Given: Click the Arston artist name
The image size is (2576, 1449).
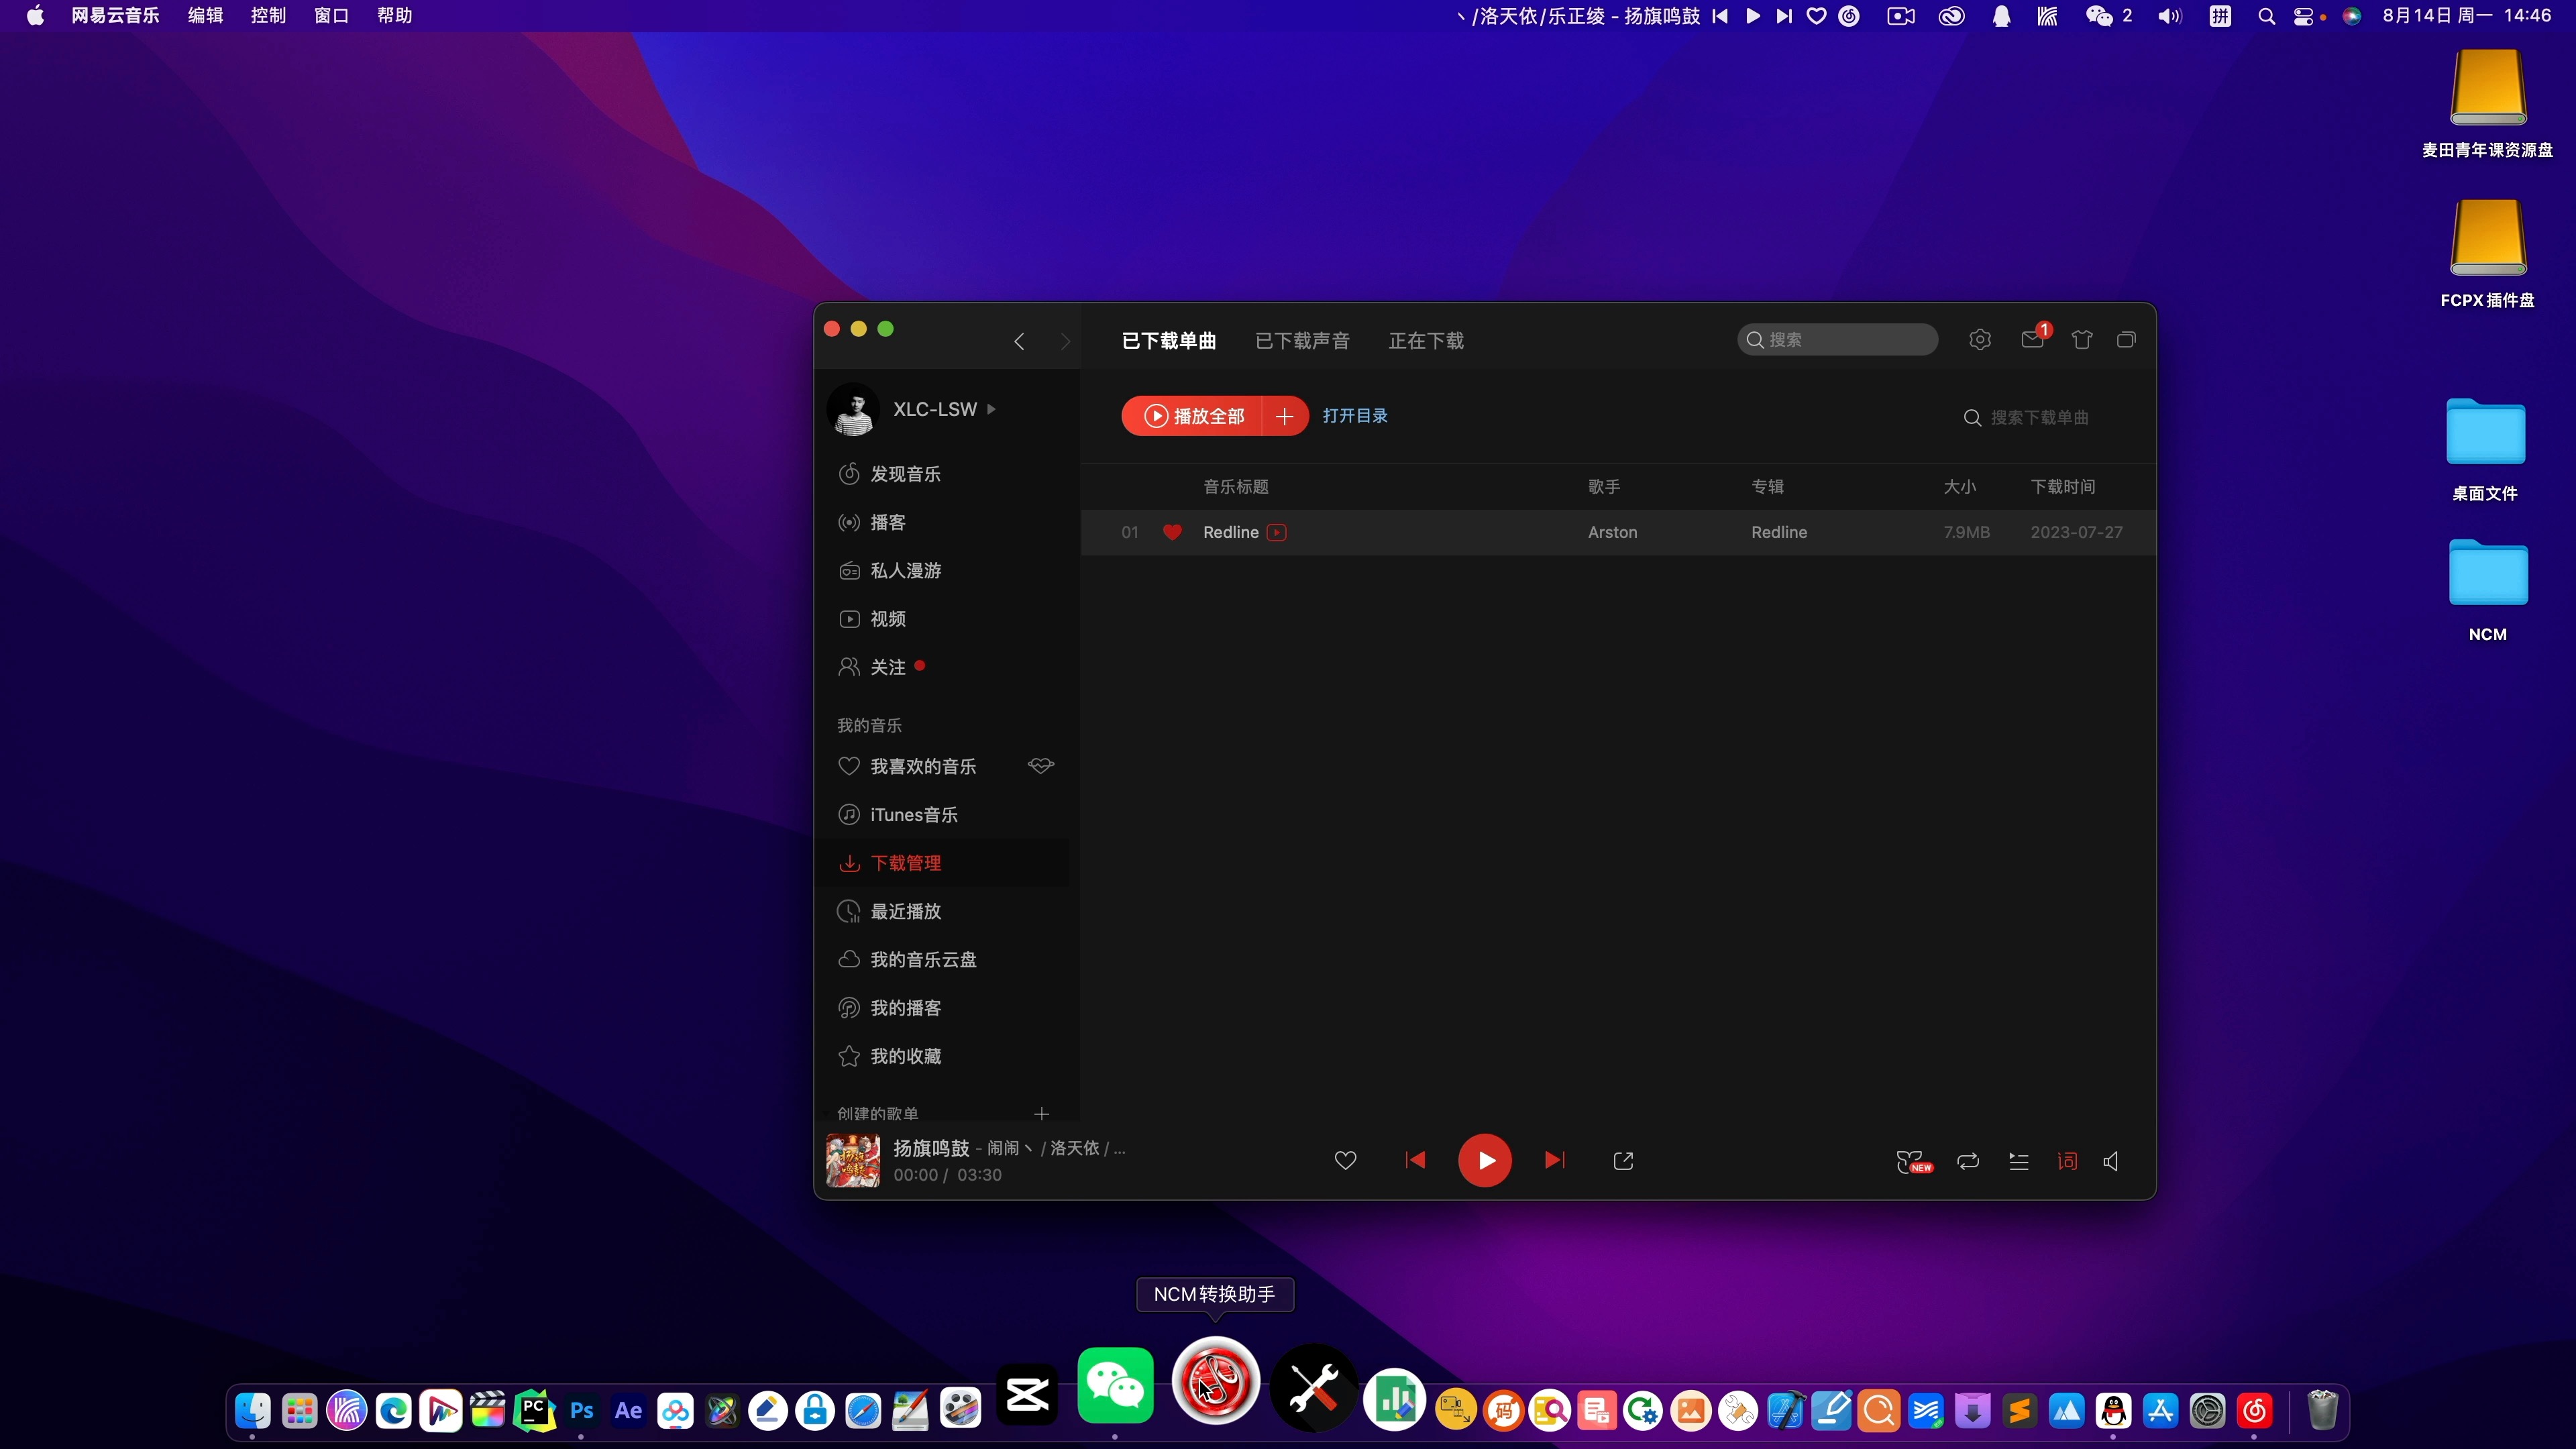Looking at the screenshot, I should coord(1613,532).
